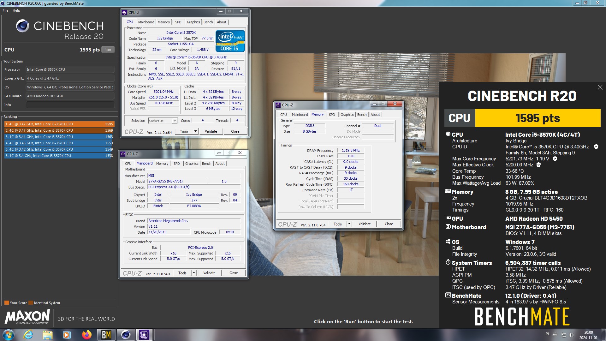Viewport: 606px width, 341px height.
Task: Click the Core Speed value 5201.04 MHz
Action: pos(163,92)
